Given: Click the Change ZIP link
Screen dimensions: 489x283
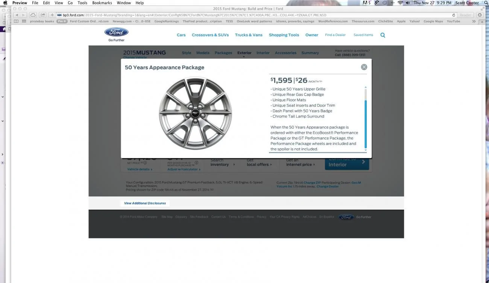Looking at the screenshot, I should pos(312,183).
